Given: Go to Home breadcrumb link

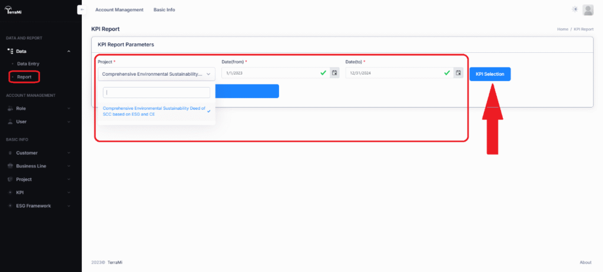Looking at the screenshot, I should pos(562,29).
